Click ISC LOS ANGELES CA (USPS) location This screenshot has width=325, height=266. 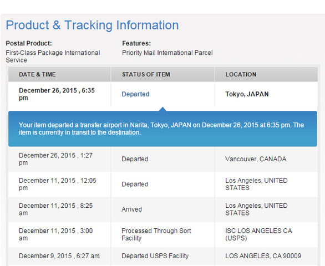coord(258,234)
